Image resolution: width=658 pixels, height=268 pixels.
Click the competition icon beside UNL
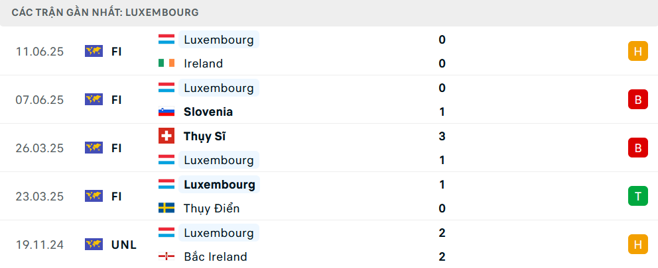[x=94, y=244]
